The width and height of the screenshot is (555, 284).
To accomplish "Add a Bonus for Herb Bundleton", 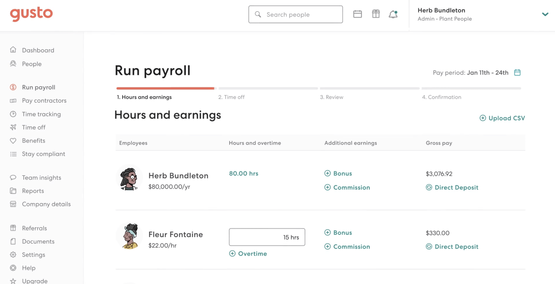I will point(338,173).
